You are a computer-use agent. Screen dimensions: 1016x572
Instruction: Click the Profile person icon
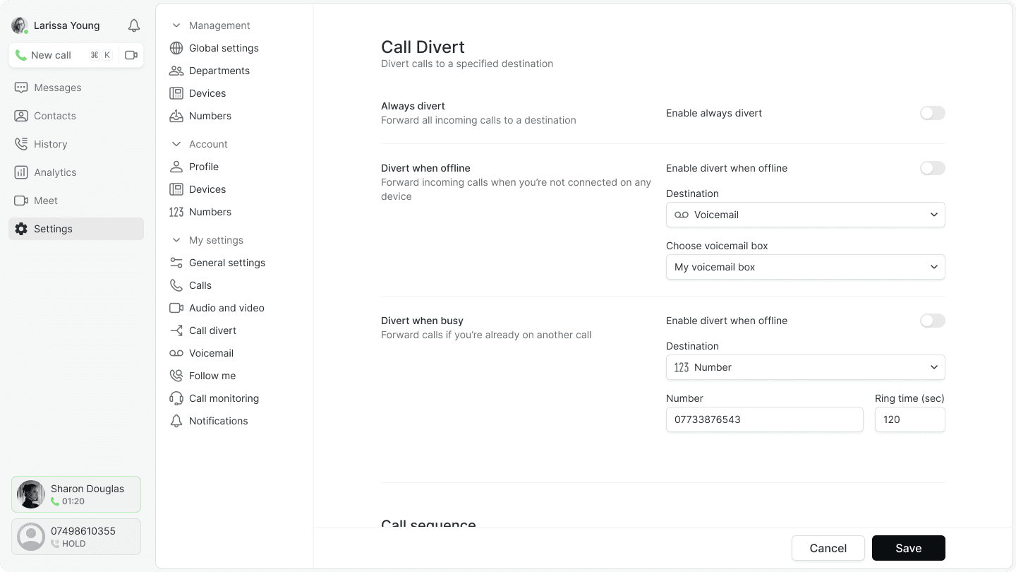(176, 167)
